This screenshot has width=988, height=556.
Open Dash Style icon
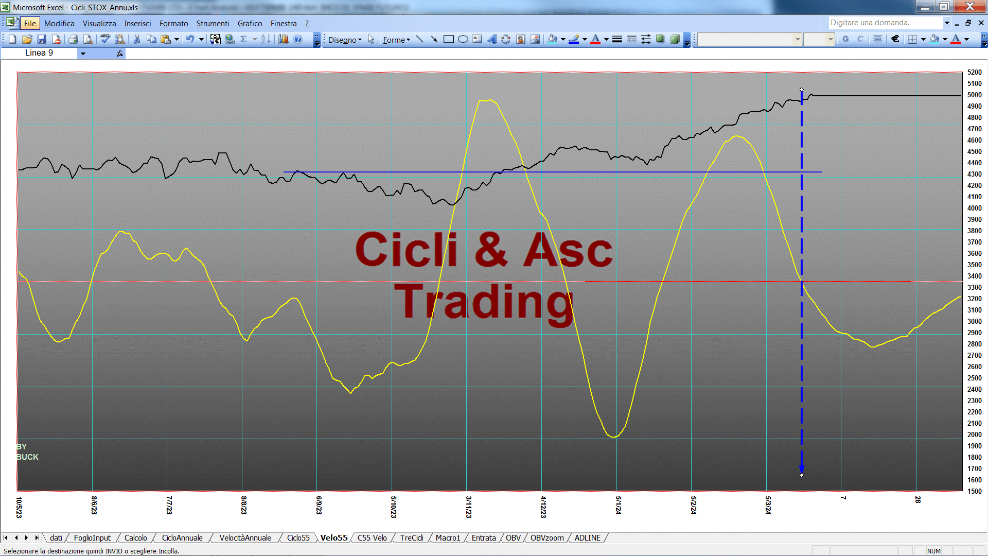point(631,39)
